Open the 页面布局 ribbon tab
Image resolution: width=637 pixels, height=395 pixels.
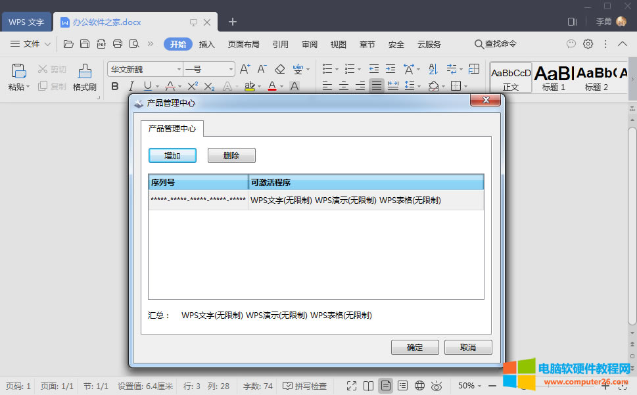coord(243,44)
